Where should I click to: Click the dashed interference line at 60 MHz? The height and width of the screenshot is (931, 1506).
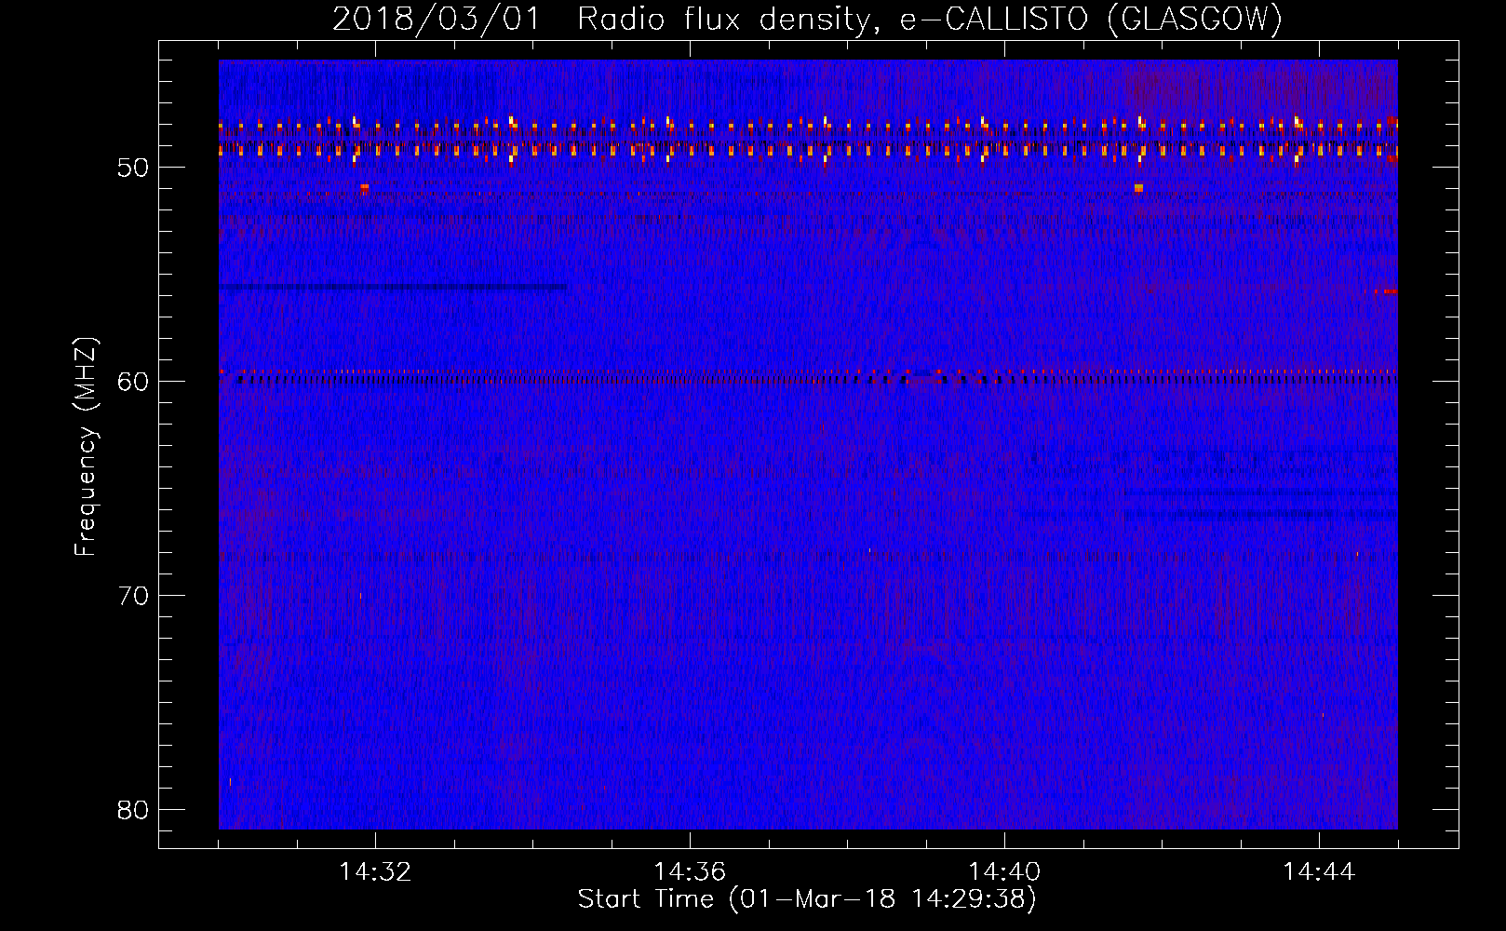(x=808, y=378)
